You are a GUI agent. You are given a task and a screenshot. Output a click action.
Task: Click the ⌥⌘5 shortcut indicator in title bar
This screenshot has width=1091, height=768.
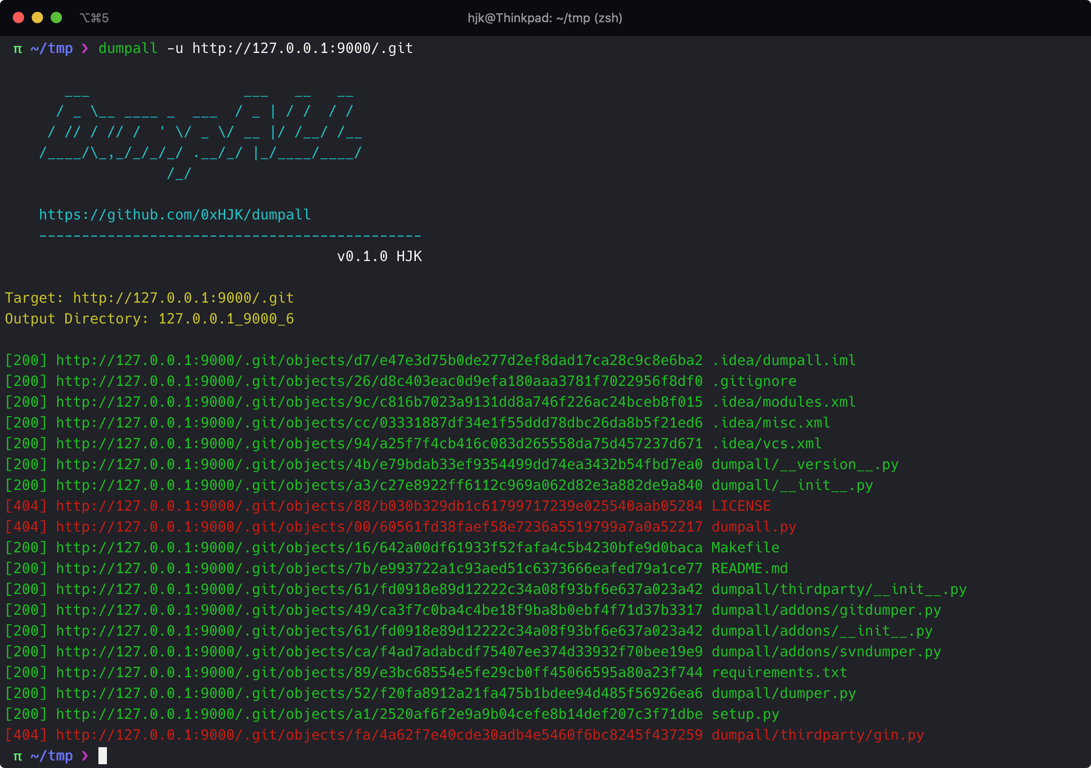point(94,17)
